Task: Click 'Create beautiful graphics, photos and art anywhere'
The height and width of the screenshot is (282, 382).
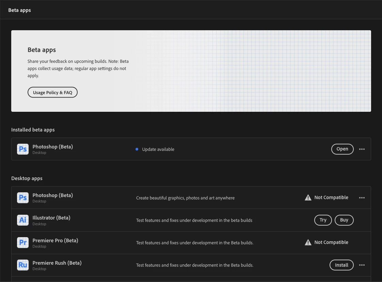Action: coord(186,198)
